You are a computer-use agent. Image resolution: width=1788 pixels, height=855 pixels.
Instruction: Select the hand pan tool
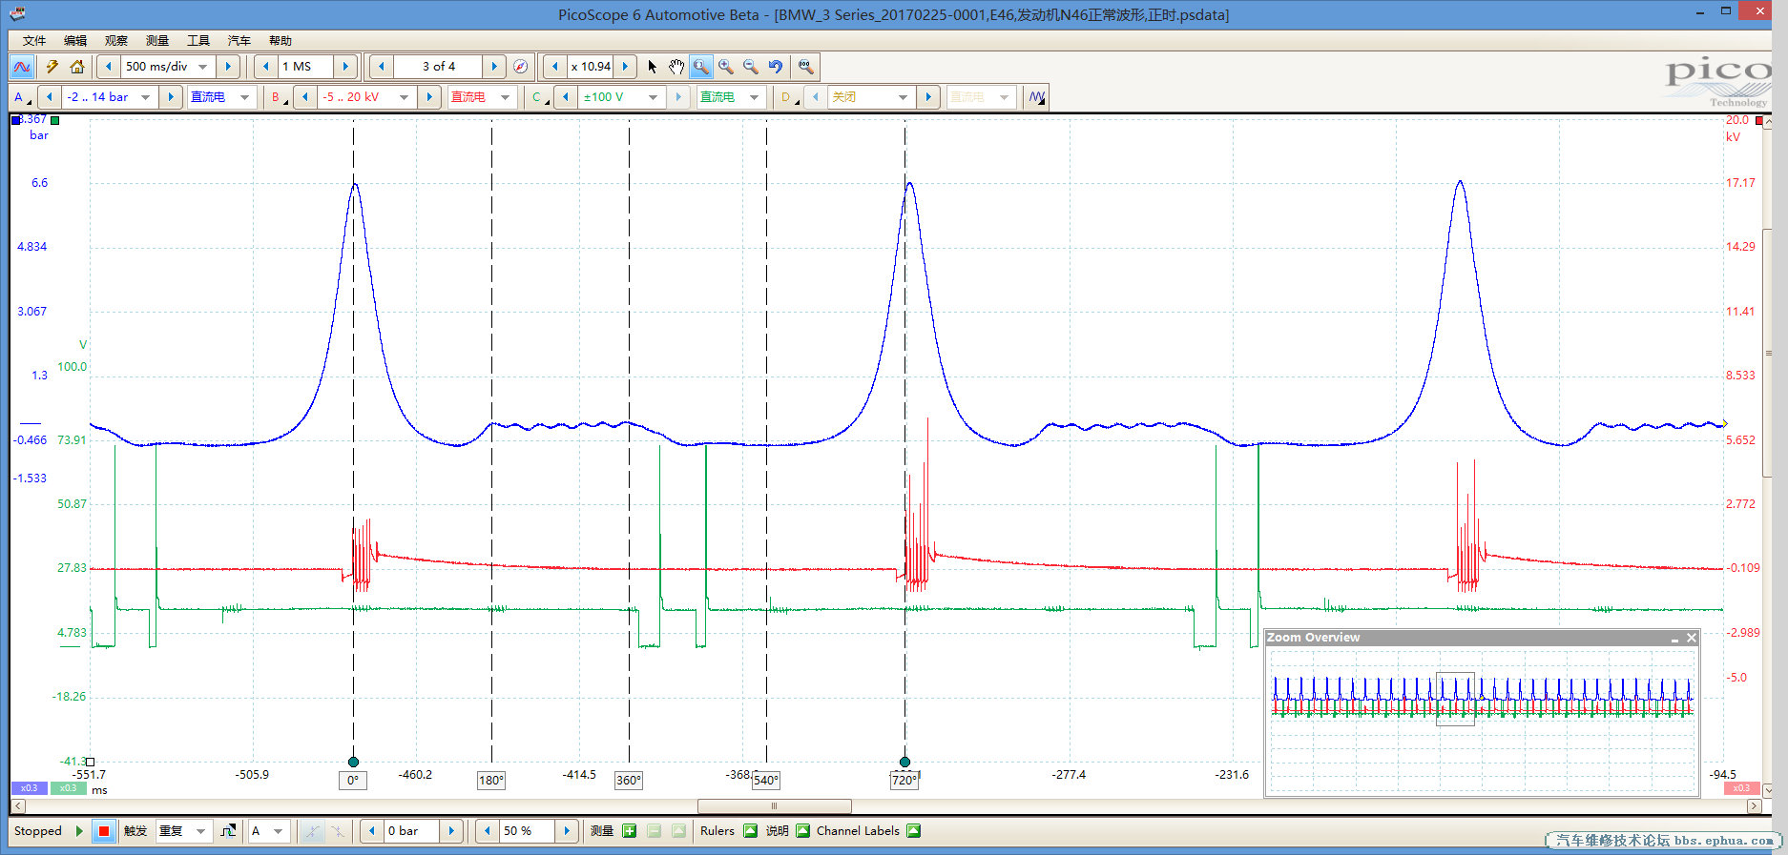coord(676,67)
